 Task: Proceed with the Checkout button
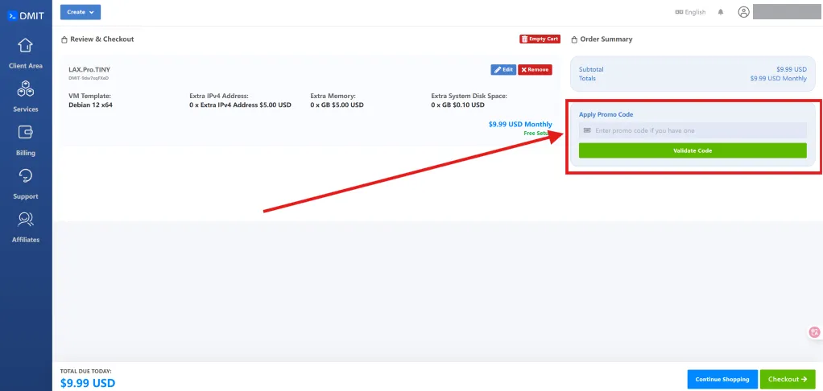(x=788, y=379)
